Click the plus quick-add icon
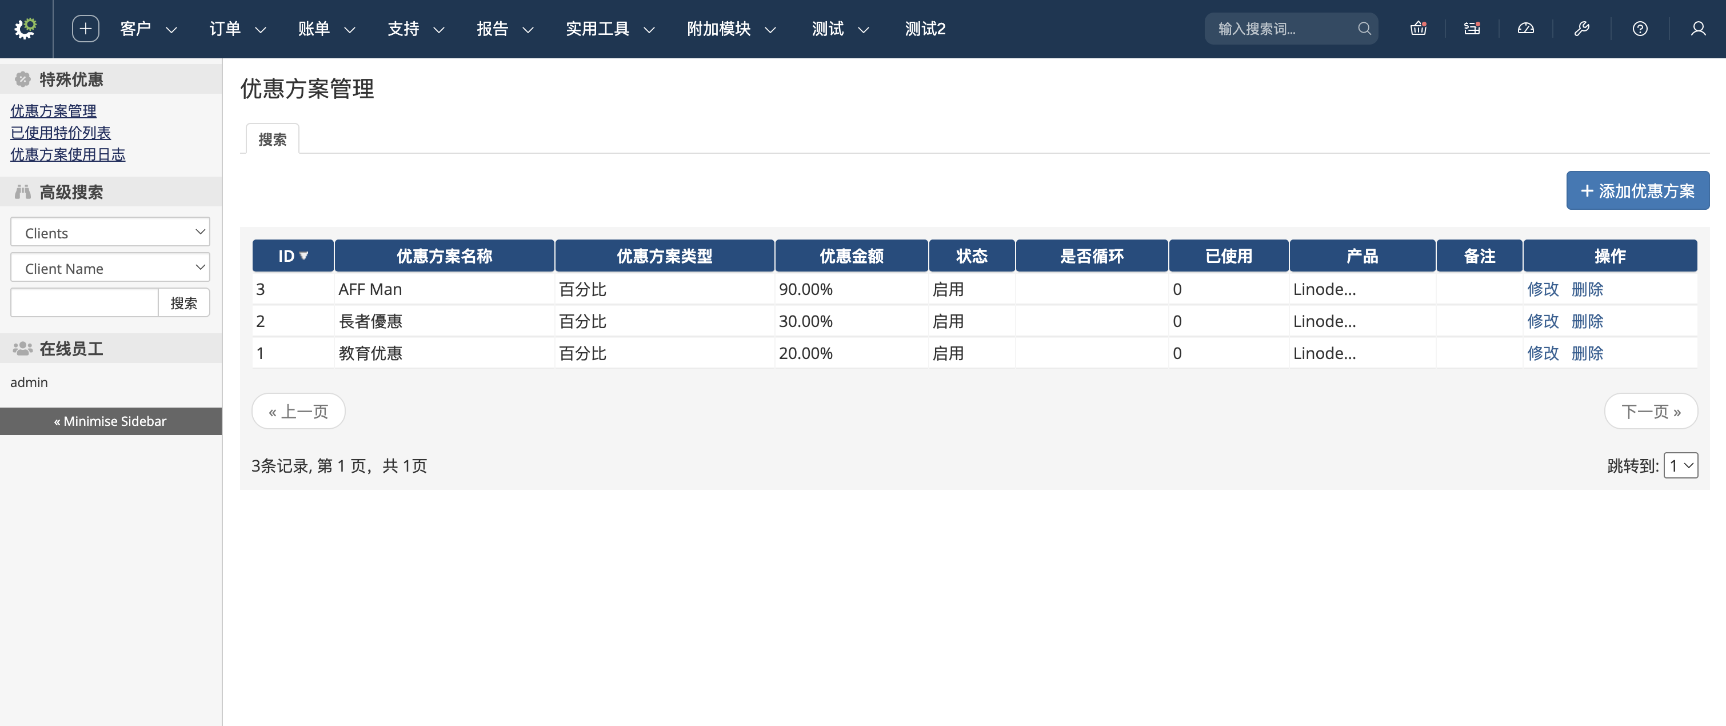The width and height of the screenshot is (1726, 726). (85, 28)
